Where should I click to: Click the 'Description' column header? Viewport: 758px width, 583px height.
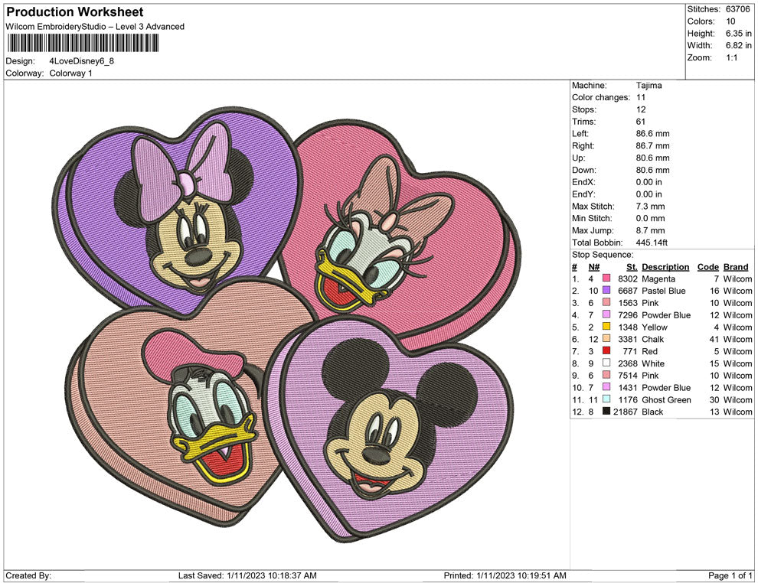[665, 266]
